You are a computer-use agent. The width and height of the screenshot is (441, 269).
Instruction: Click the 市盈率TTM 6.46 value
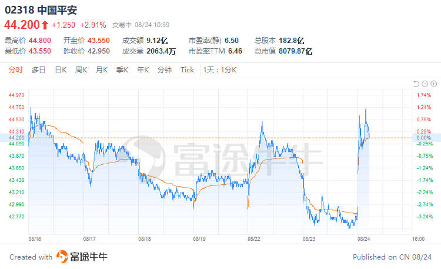point(235,51)
